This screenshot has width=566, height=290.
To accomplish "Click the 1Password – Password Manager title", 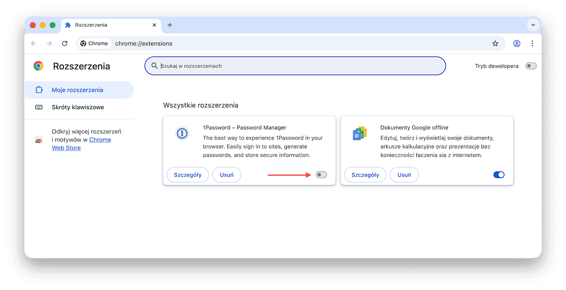I will [245, 128].
